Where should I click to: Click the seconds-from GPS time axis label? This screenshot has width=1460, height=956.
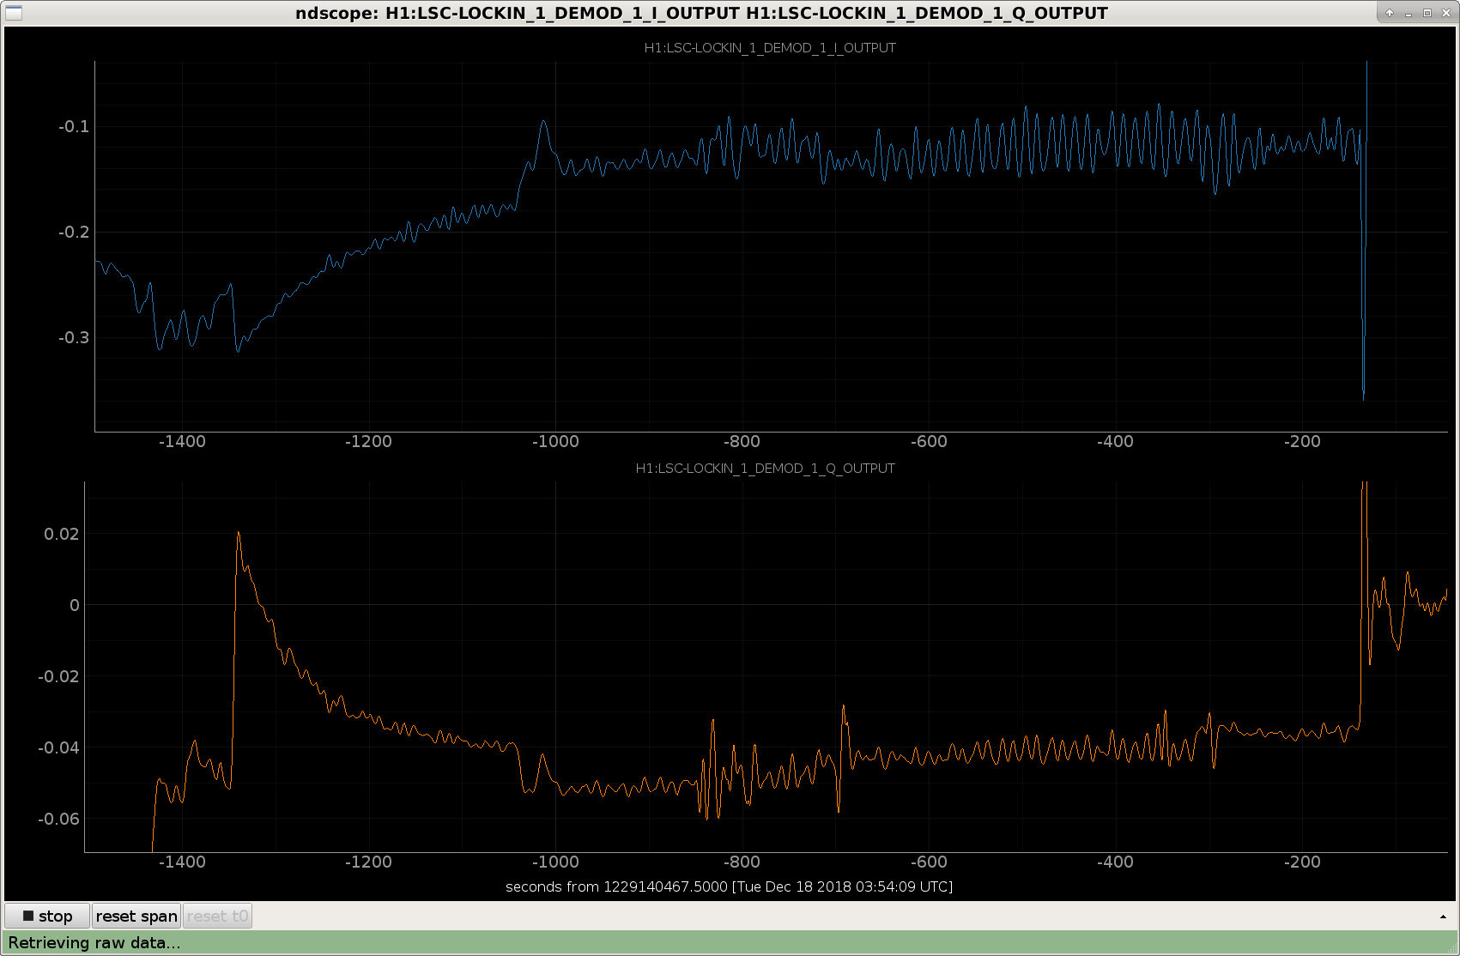pos(729,886)
